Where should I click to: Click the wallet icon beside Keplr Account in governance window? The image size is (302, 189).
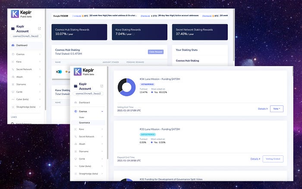click(75, 86)
